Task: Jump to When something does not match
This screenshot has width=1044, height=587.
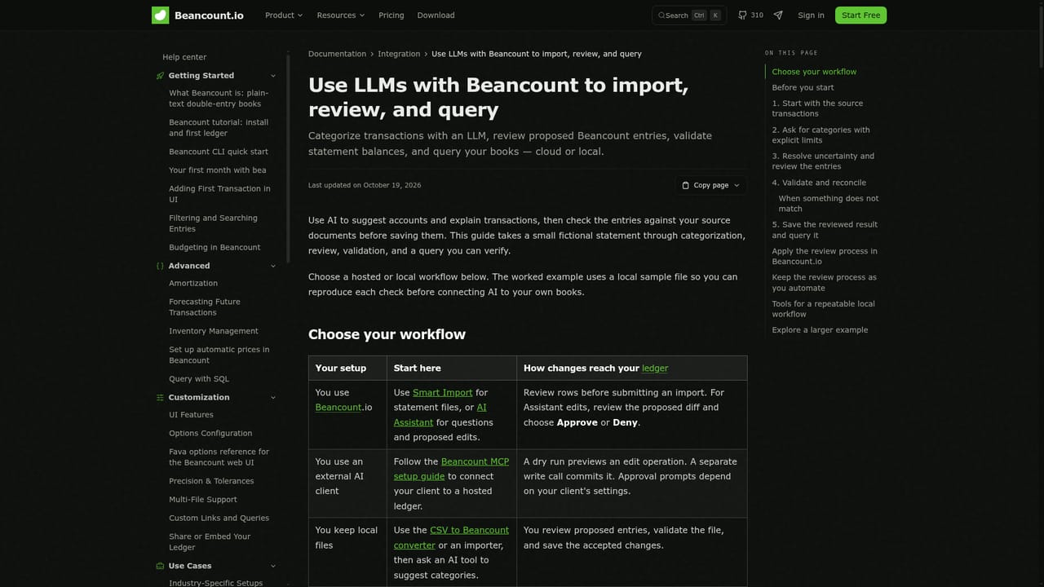Action: click(x=829, y=203)
